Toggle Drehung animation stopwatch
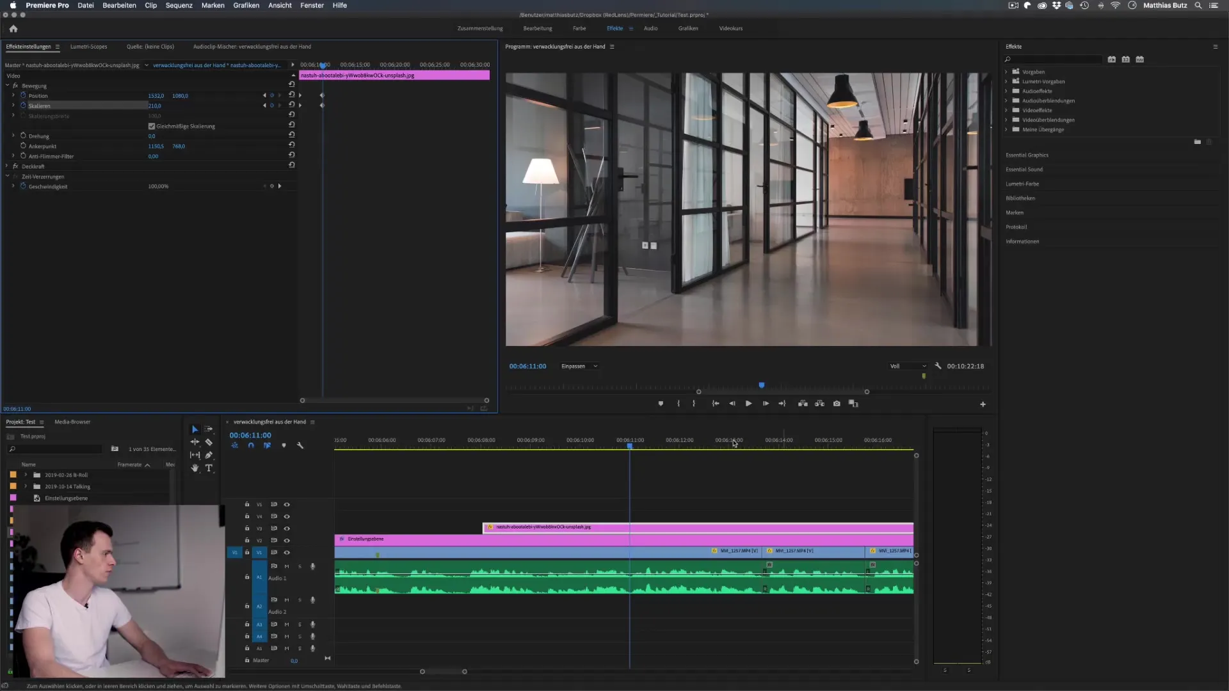This screenshot has width=1229, height=691. point(23,136)
